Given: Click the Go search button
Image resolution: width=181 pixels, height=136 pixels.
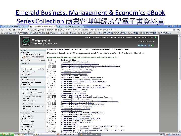Looking at the screenshot, I should 43,69.
